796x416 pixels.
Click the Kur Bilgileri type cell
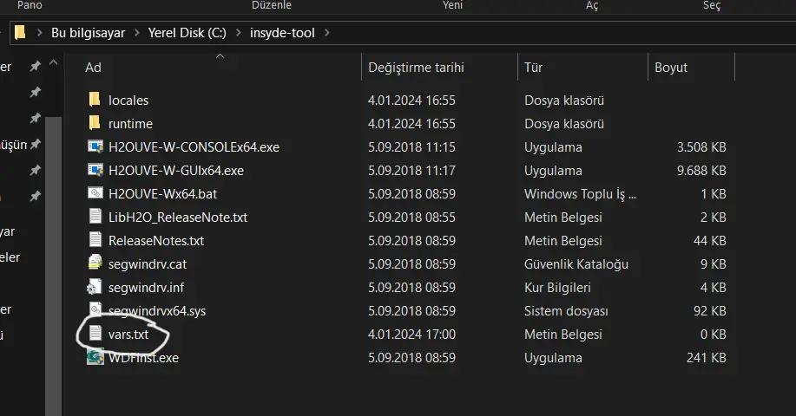[x=557, y=287]
